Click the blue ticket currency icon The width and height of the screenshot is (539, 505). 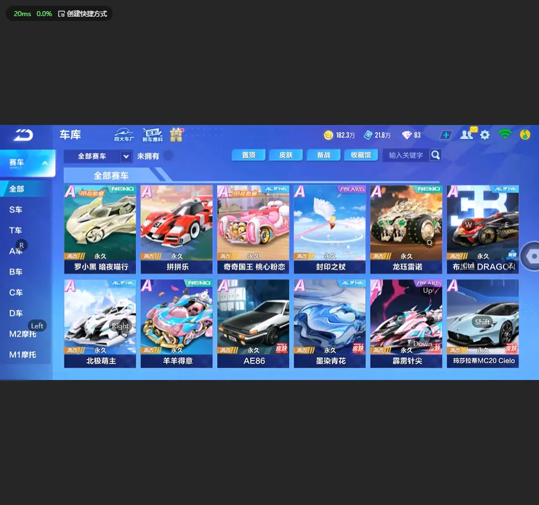pyautogui.click(x=368, y=135)
